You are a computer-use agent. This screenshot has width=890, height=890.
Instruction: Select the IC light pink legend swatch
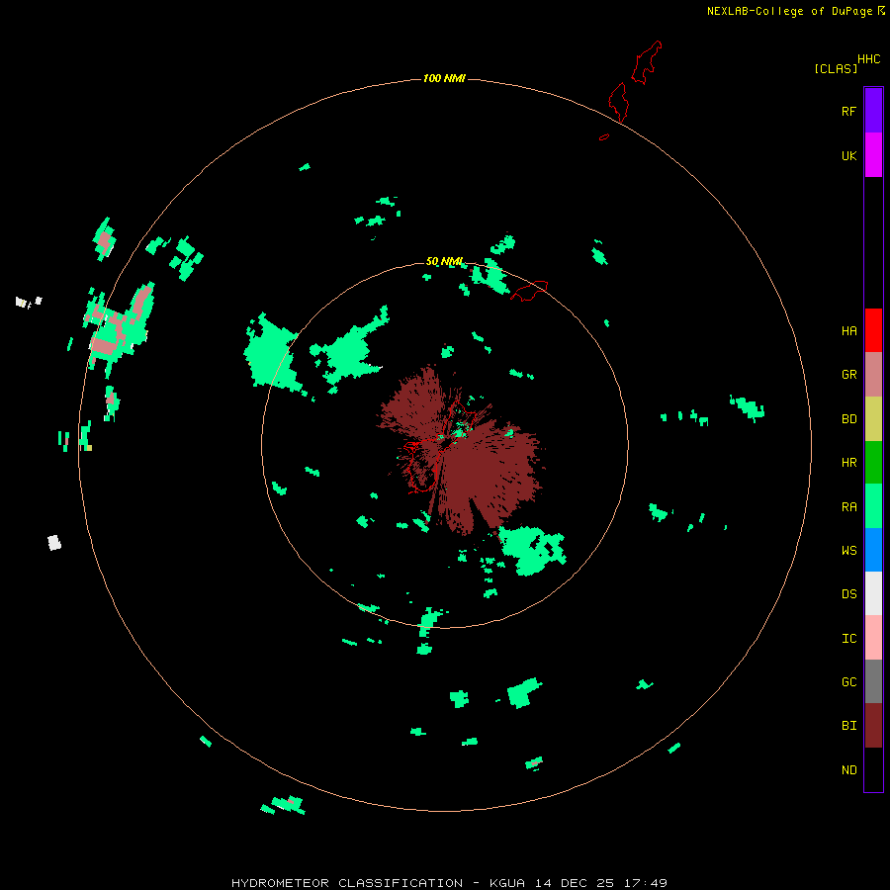coord(873,638)
